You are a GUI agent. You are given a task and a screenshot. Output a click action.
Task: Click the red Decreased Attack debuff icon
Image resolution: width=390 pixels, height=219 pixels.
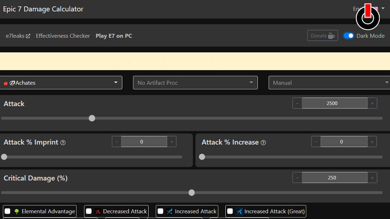point(98,212)
